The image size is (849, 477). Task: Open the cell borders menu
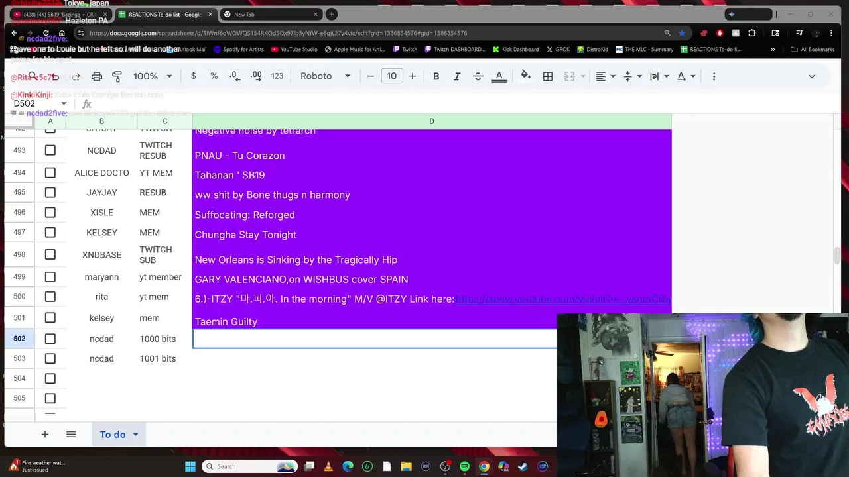click(x=548, y=76)
